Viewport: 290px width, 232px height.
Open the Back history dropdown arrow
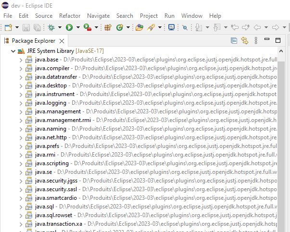[x=266, y=27]
